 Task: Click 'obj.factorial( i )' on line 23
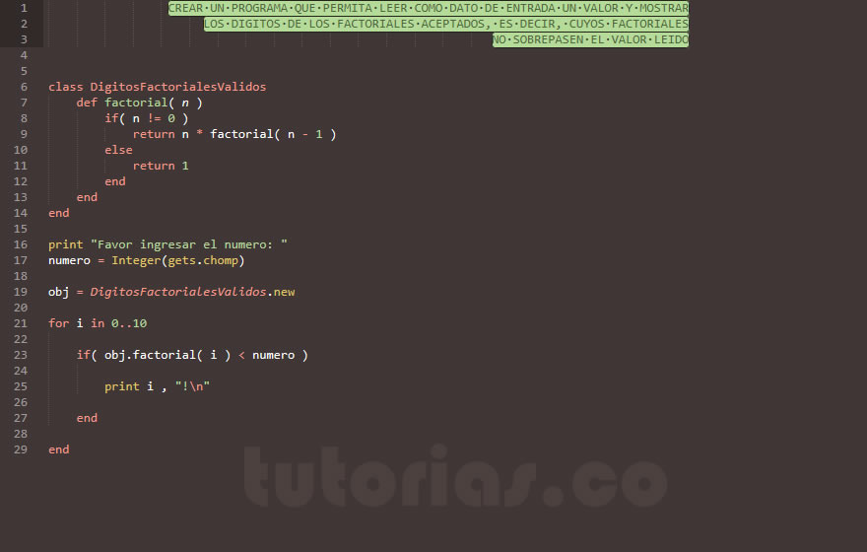[167, 355]
